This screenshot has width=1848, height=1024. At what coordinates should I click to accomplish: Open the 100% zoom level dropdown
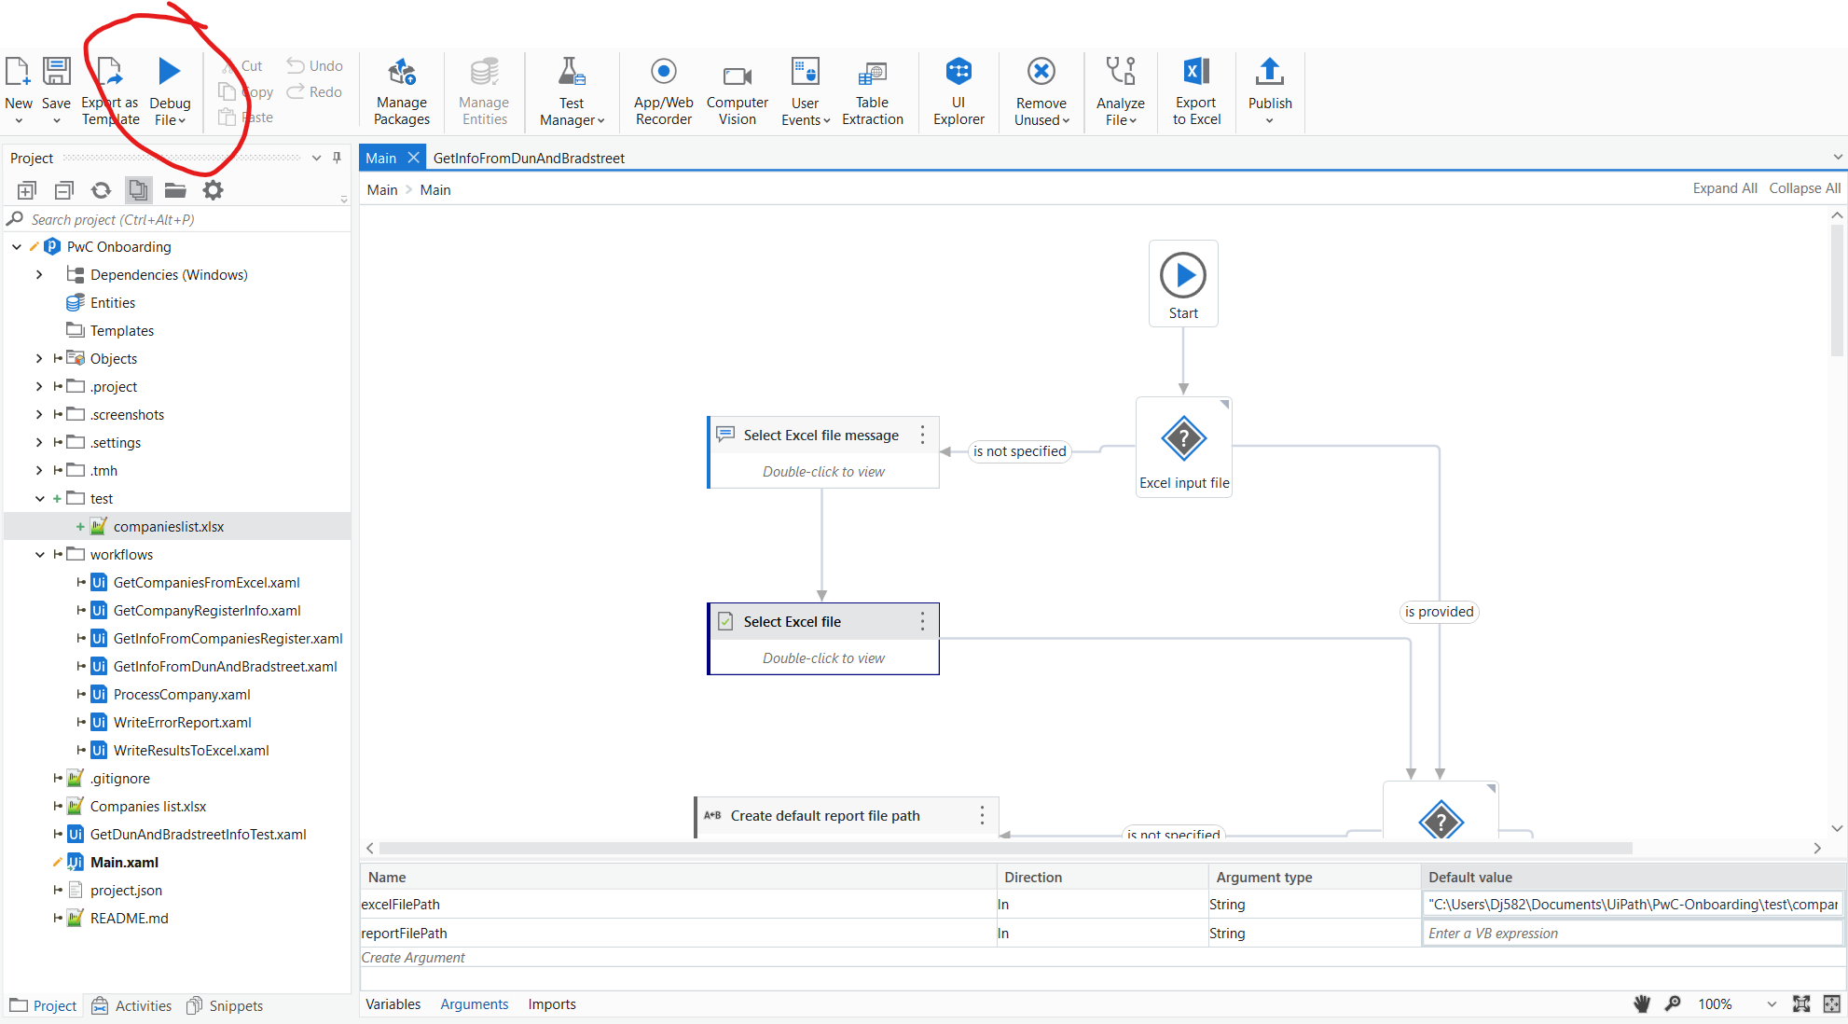pos(1772,1004)
